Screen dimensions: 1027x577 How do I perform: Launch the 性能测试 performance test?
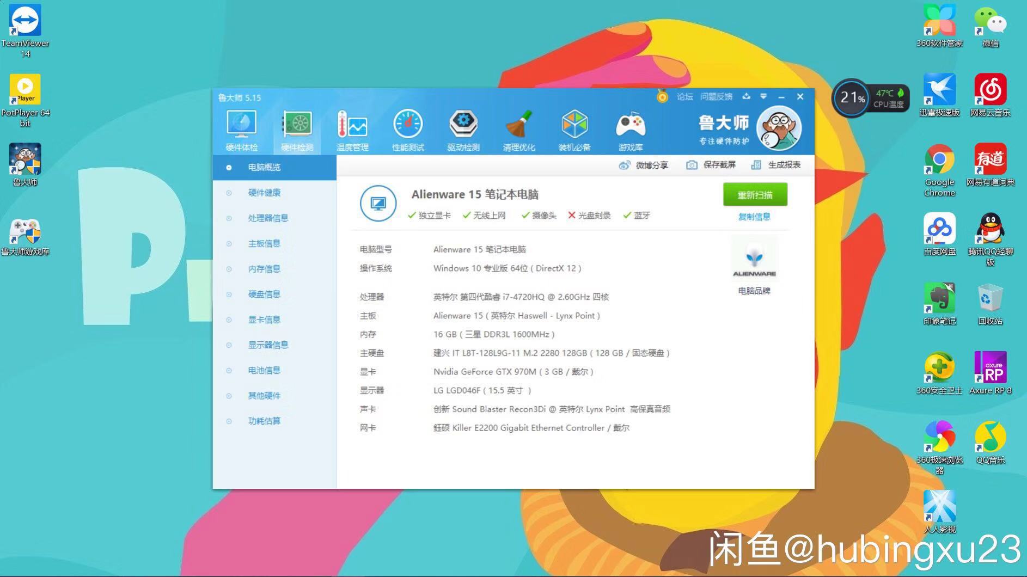tap(408, 131)
